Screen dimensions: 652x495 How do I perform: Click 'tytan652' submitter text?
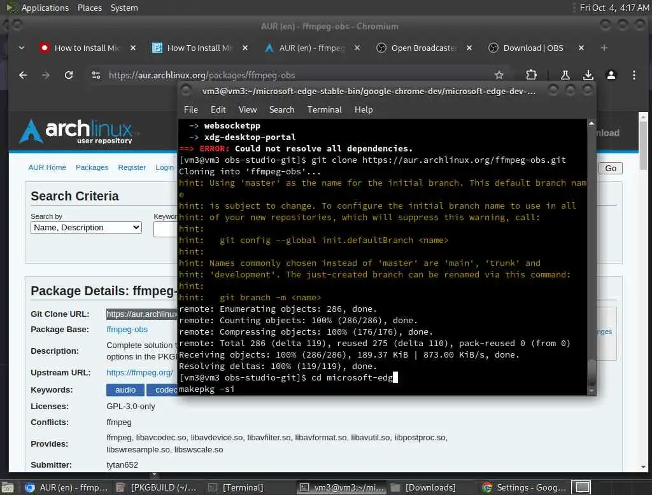[122, 465]
